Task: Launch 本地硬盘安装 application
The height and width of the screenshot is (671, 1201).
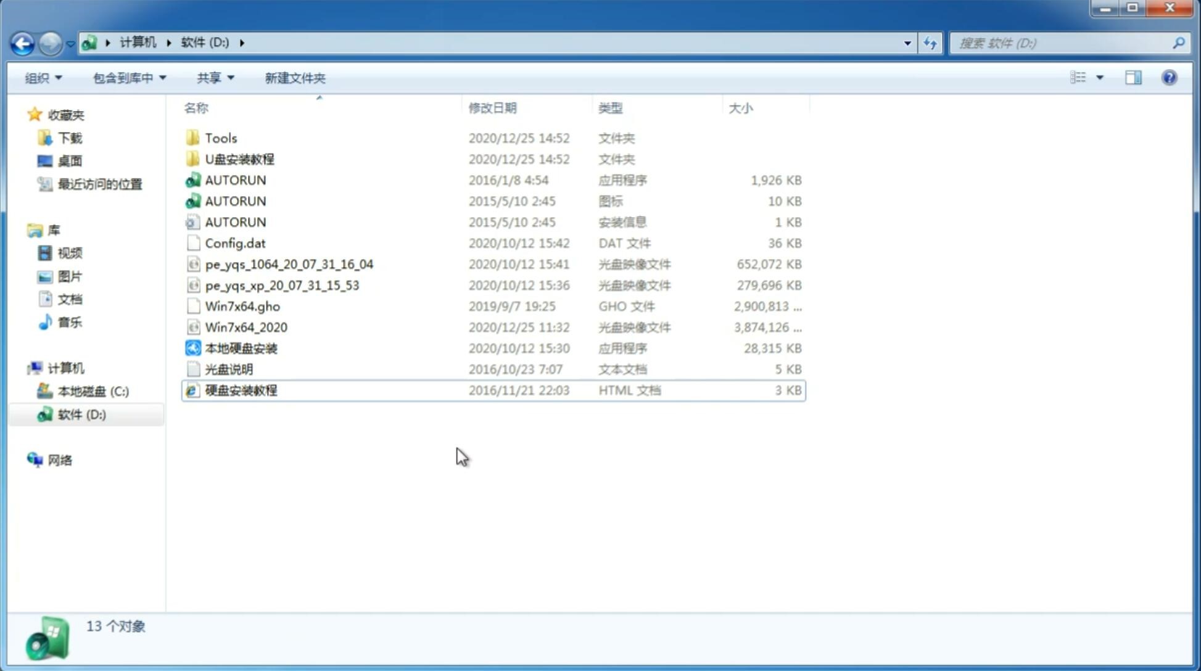Action: tap(240, 348)
